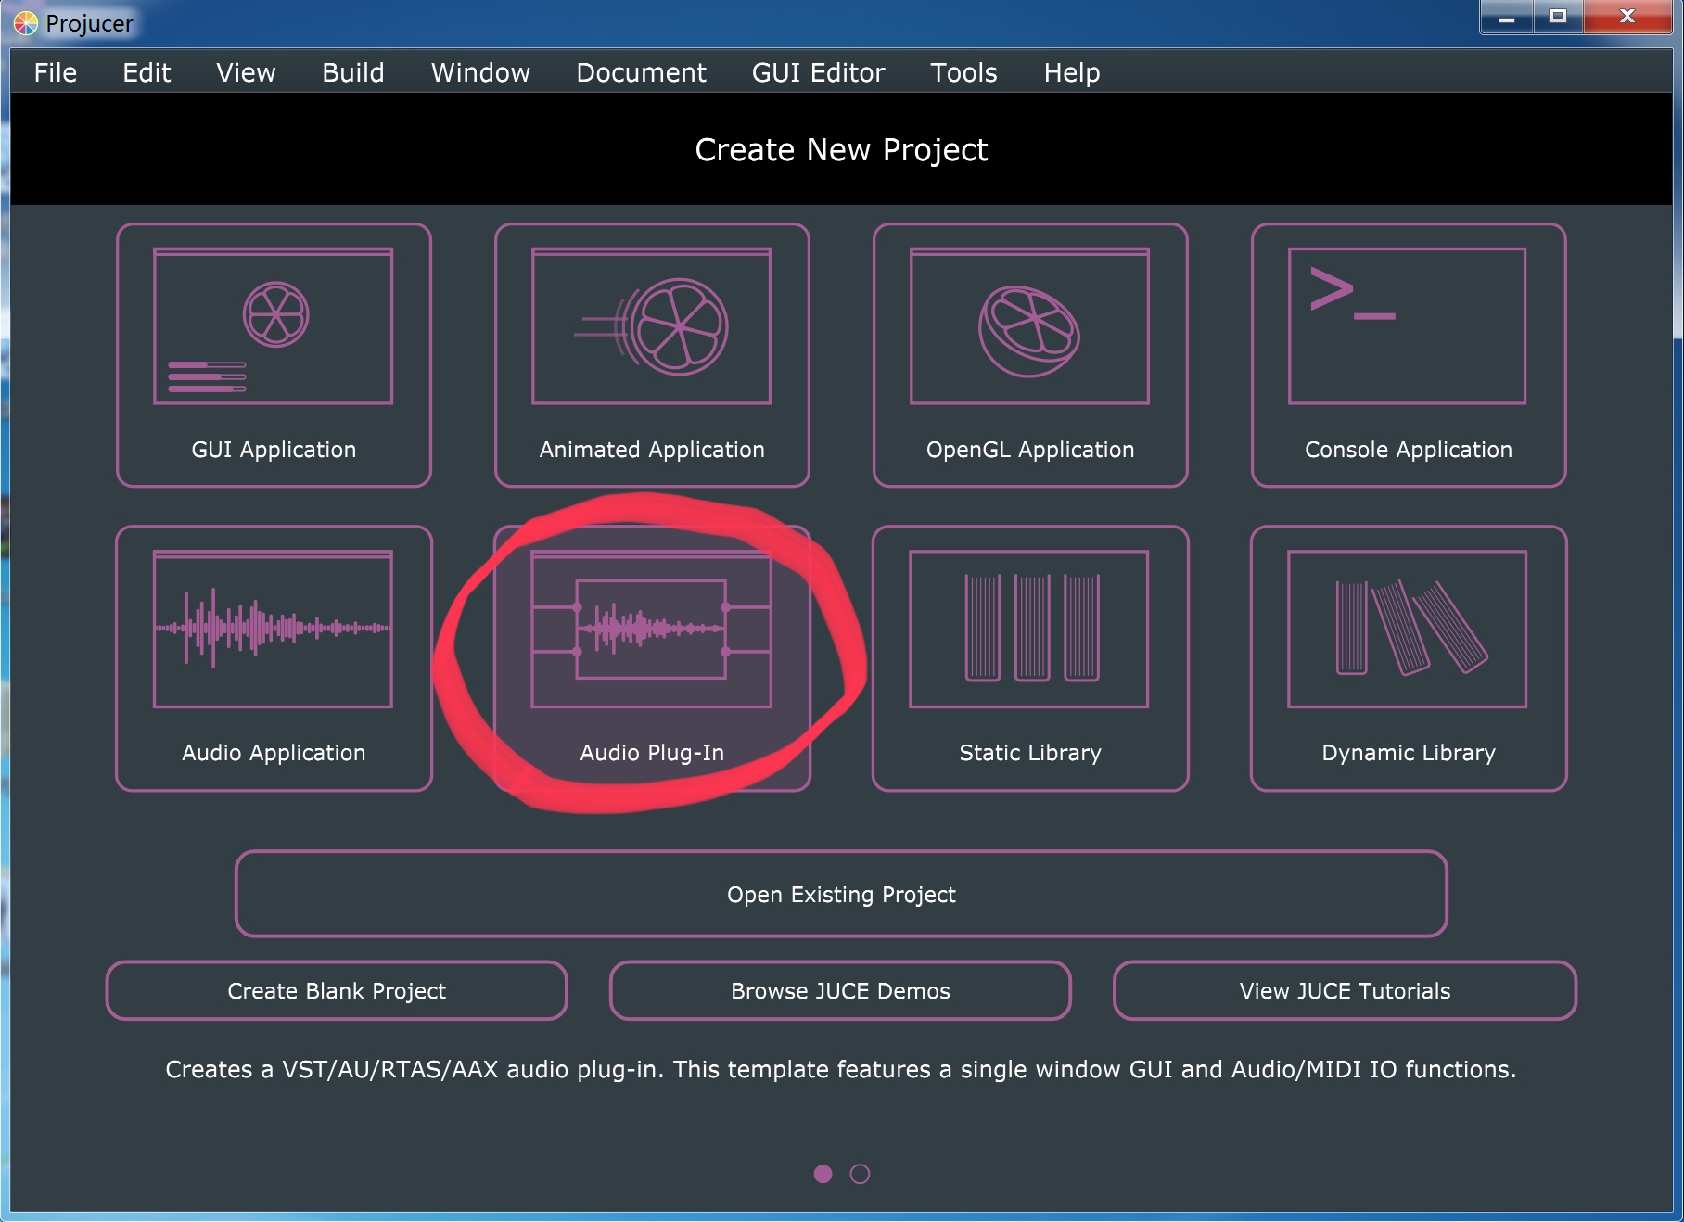Select the GUI Application project icon
This screenshot has height=1222, width=1684.
tap(274, 326)
